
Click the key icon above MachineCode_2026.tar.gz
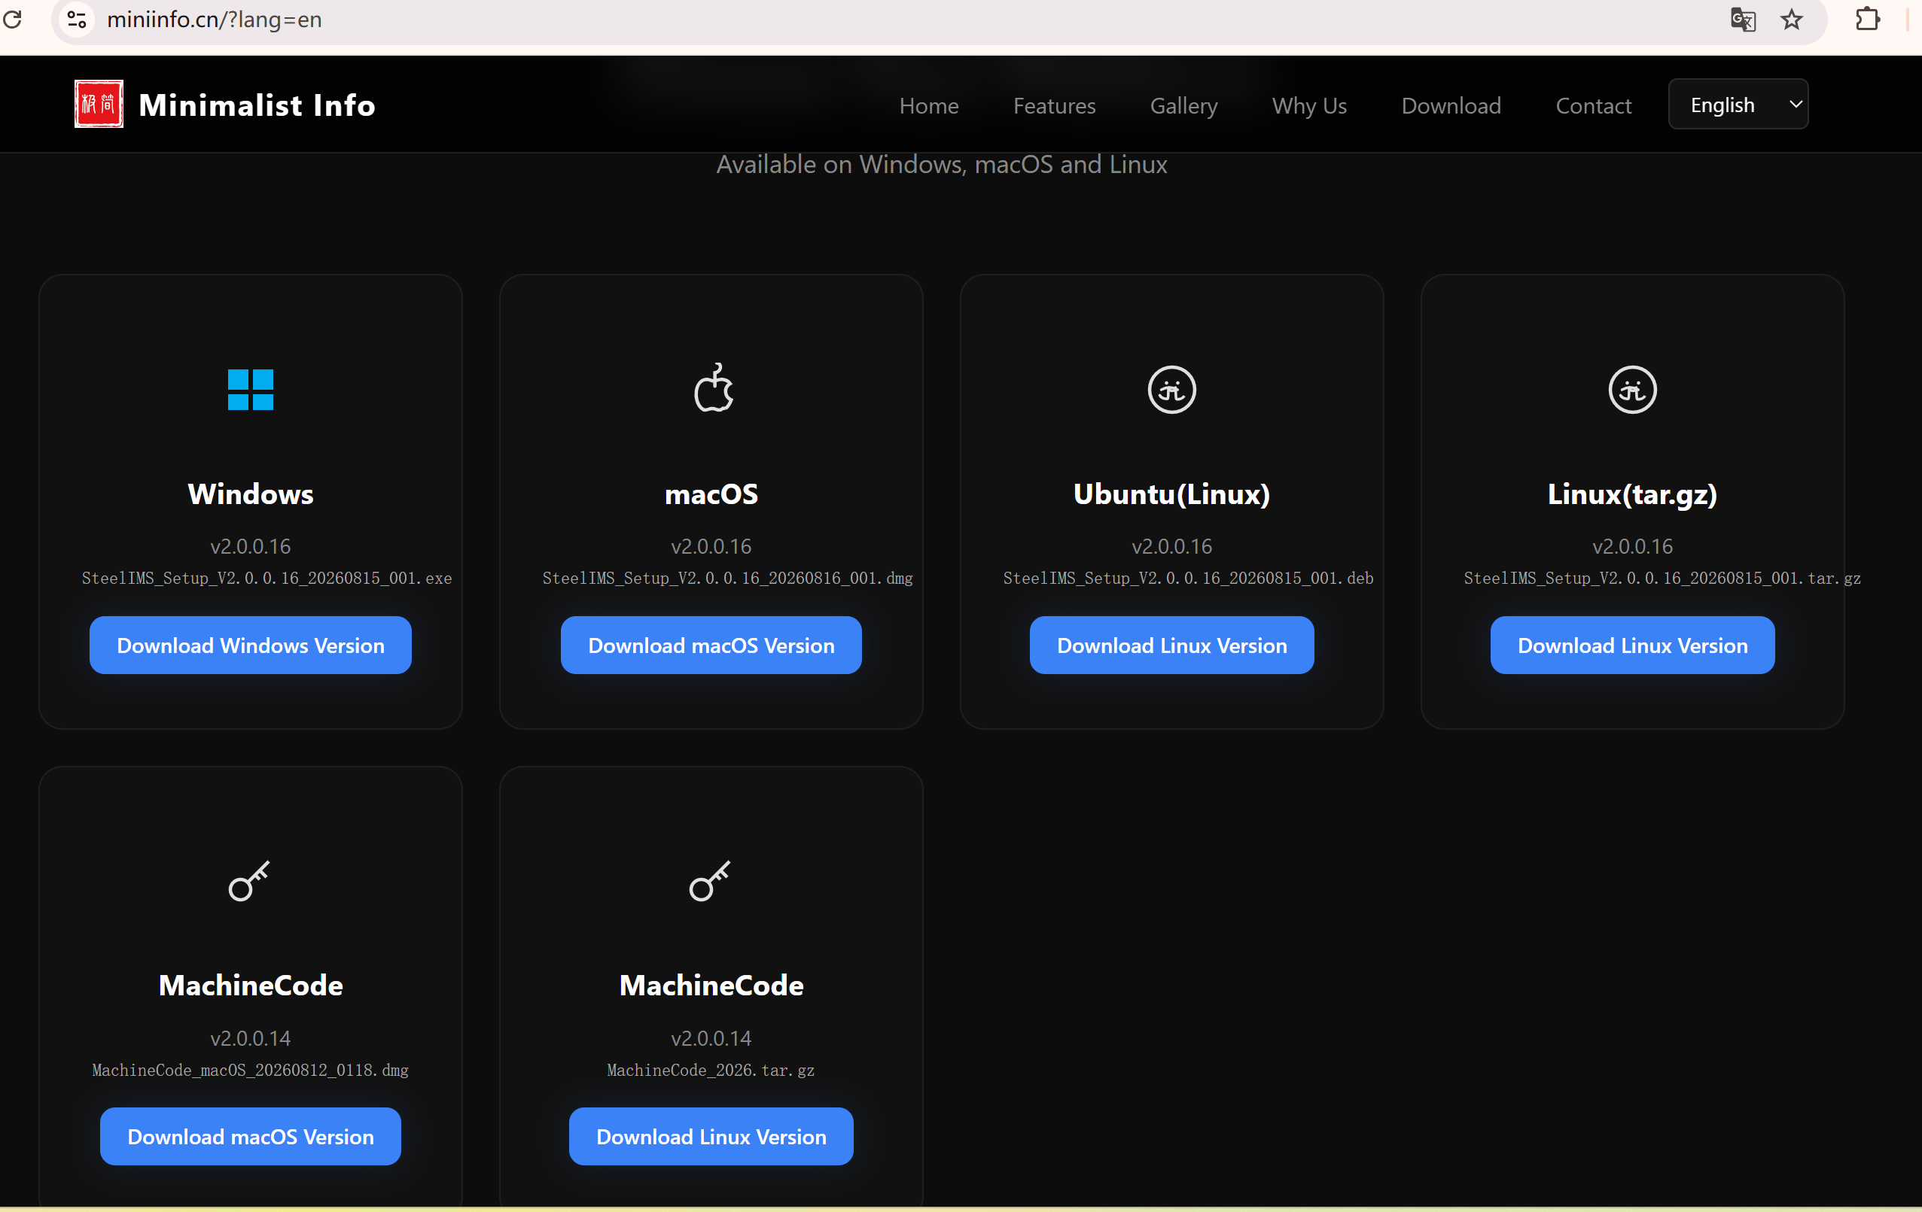point(711,881)
